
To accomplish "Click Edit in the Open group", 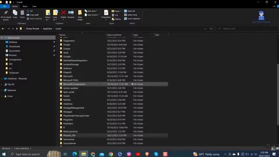I will [x=115, y=15].
